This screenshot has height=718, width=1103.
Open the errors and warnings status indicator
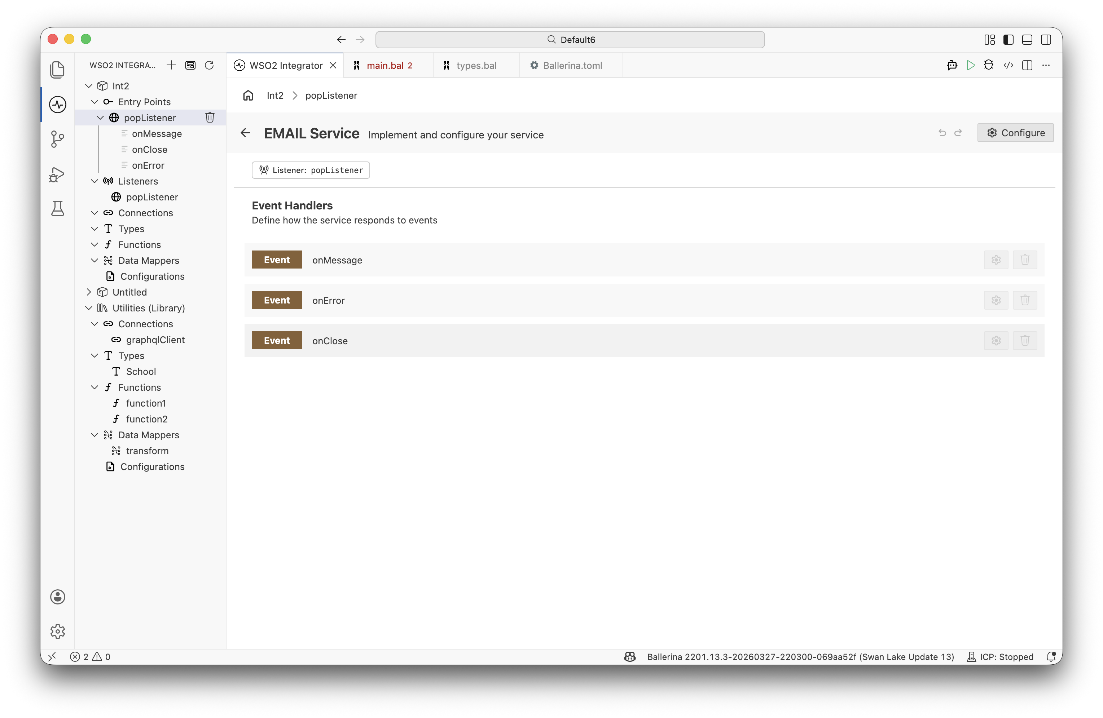coord(91,656)
